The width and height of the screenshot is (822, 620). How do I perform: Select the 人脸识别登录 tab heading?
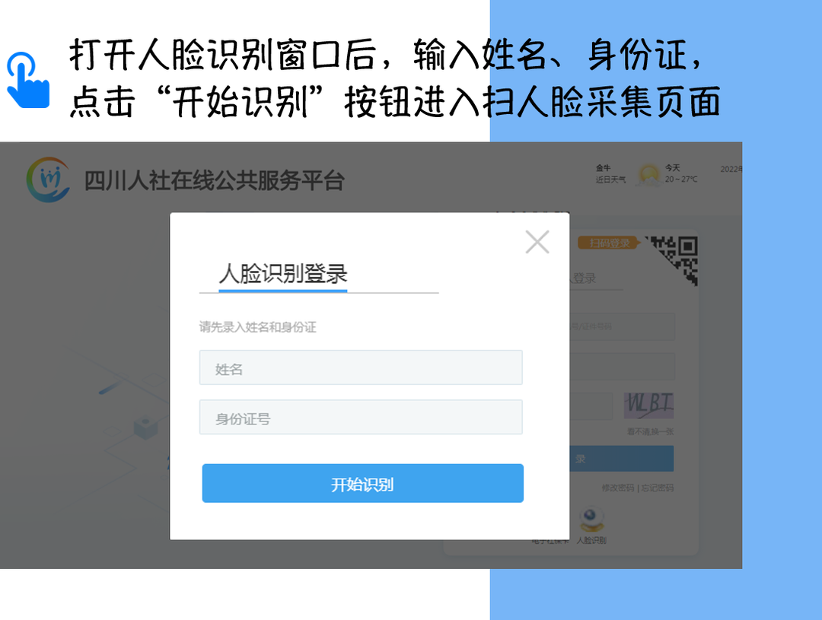click(283, 274)
